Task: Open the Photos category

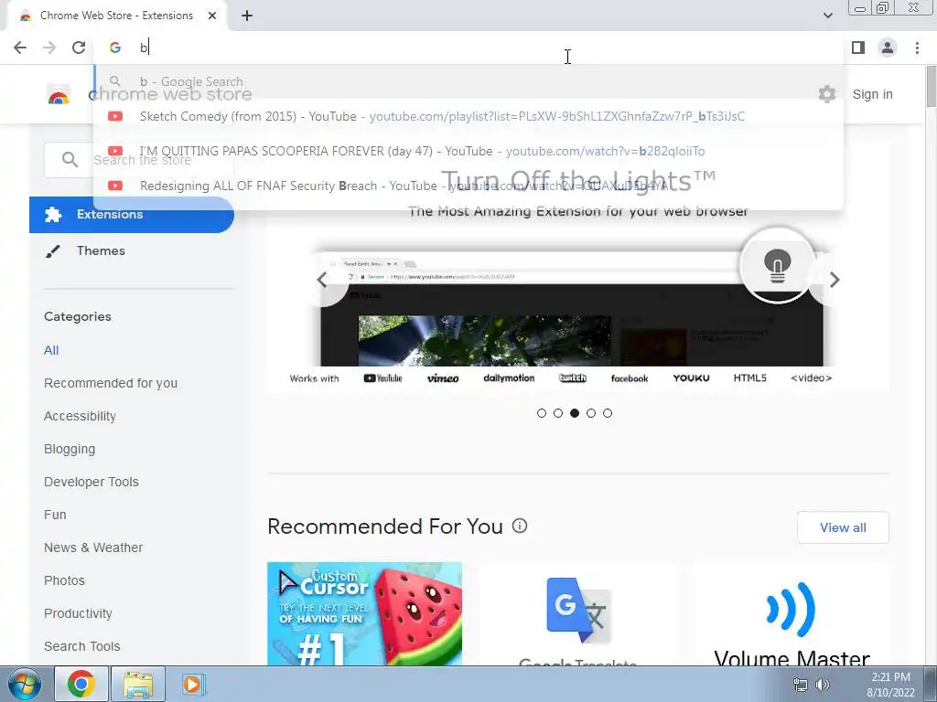Action: point(65,580)
